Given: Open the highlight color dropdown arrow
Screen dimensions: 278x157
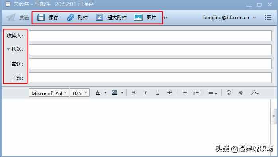Looking at the screenshot, I should pos(122,92).
